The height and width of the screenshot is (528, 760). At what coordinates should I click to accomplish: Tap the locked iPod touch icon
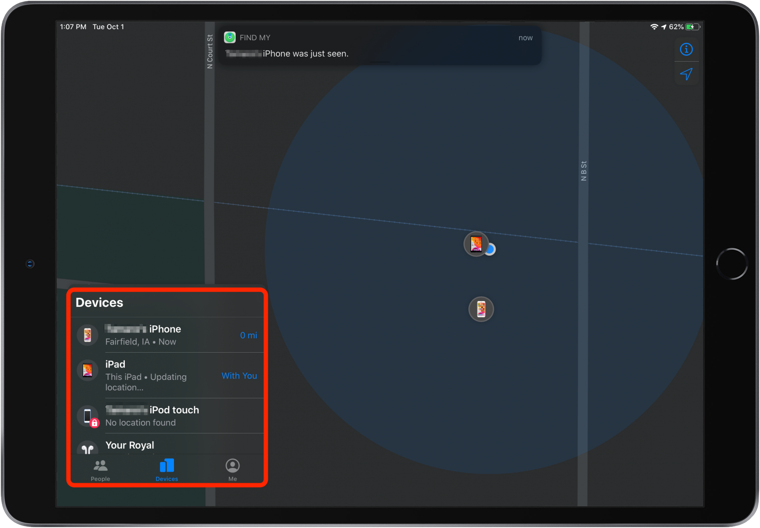click(x=88, y=416)
